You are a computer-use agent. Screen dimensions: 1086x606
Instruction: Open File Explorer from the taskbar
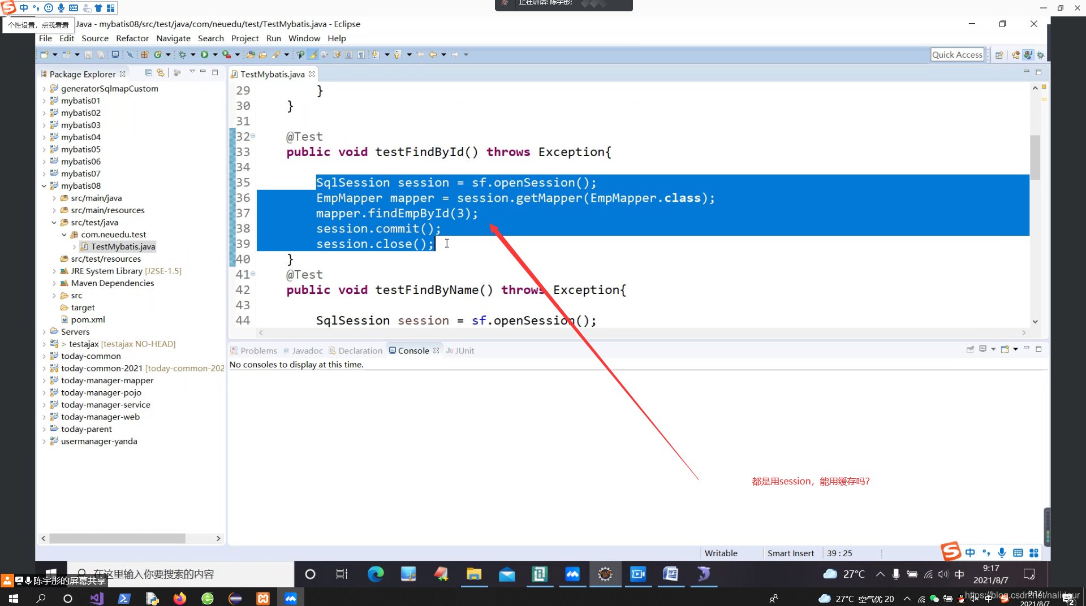tap(474, 574)
